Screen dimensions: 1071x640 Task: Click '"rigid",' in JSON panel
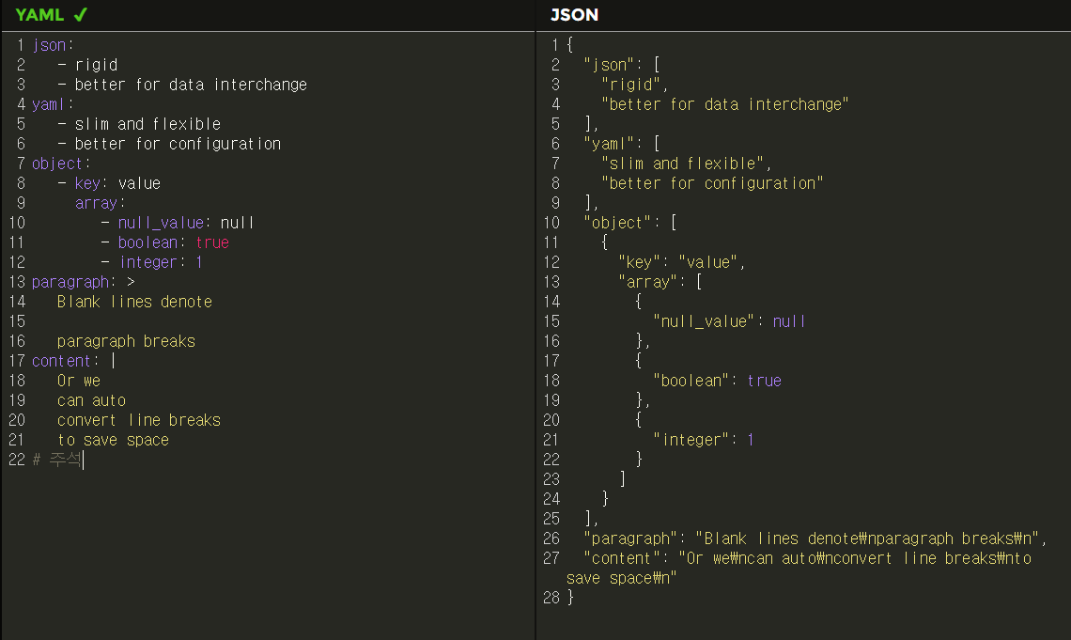[634, 85]
